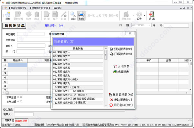
Task: Go to 第一笔 first record
Action: click(91, 16)
